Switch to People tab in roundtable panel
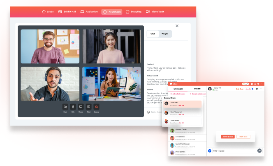The image size is (273, 166). [165, 34]
